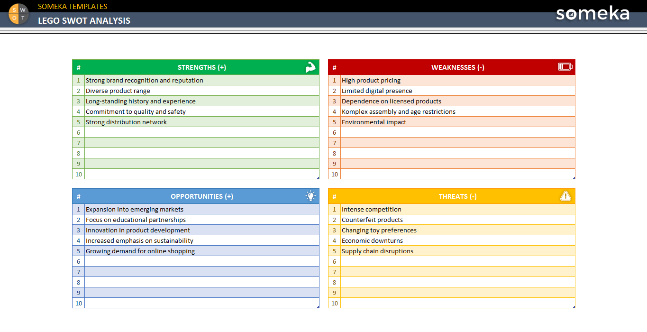Click the low battery Weaknesses icon
647x332 pixels.
point(565,67)
